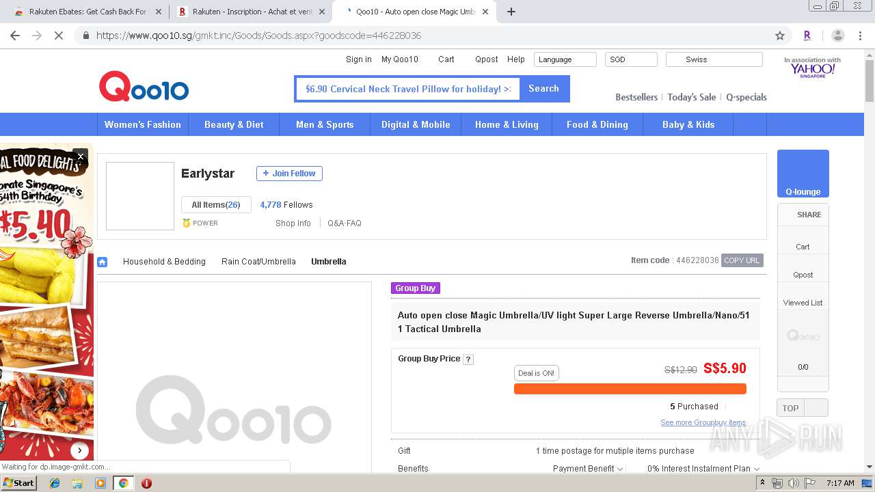
Task: Open the Chrome menu (three dots)
Action: coord(860,36)
